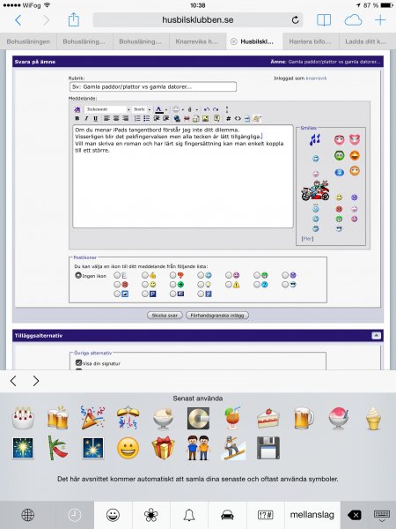Viewport: 396px width, 529px height.
Task: Switch to the Hantera bifo browser tab
Action: coord(310,41)
